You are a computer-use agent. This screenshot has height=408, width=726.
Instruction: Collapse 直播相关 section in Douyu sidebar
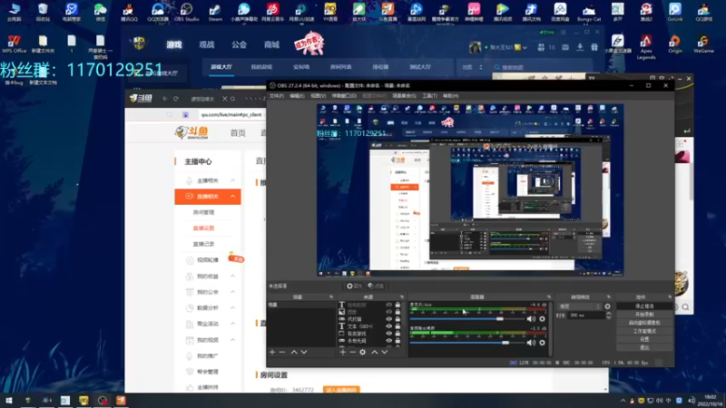click(233, 197)
